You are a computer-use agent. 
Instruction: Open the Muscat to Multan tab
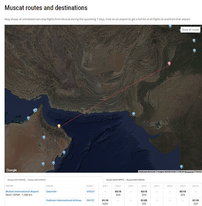click(x=27, y=180)
